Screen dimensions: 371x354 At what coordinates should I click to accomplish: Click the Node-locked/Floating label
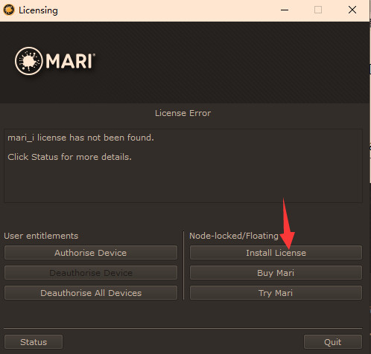[x=234, y=236]
